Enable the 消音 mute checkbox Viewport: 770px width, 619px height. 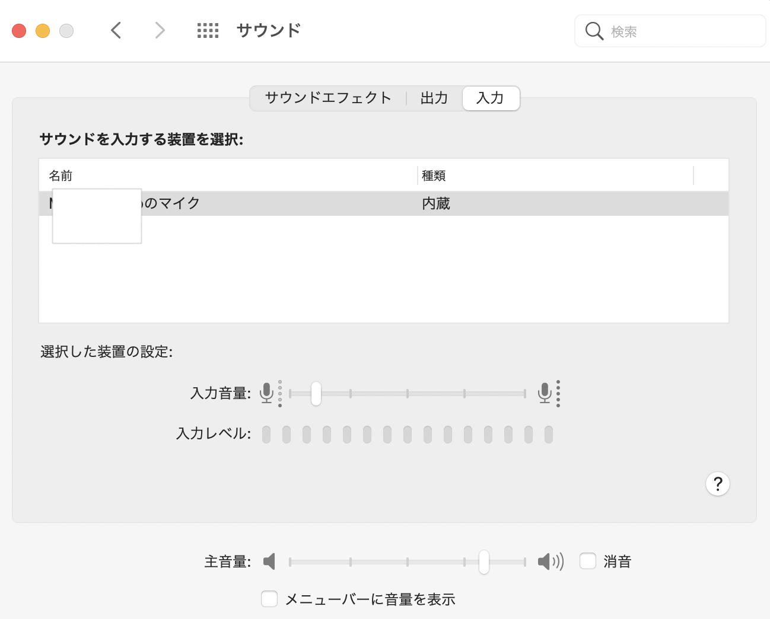(588, 561)
